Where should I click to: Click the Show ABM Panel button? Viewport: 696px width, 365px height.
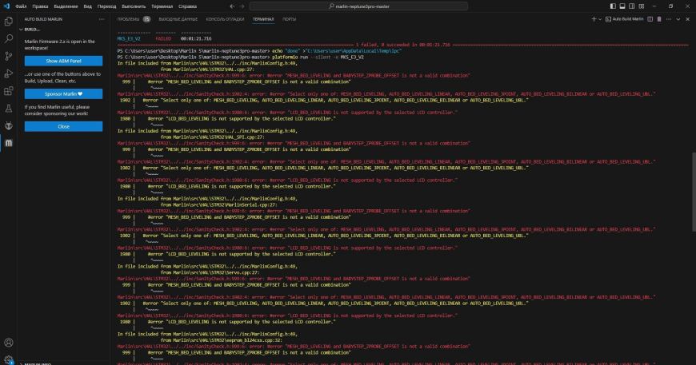[x=63, y=61]
